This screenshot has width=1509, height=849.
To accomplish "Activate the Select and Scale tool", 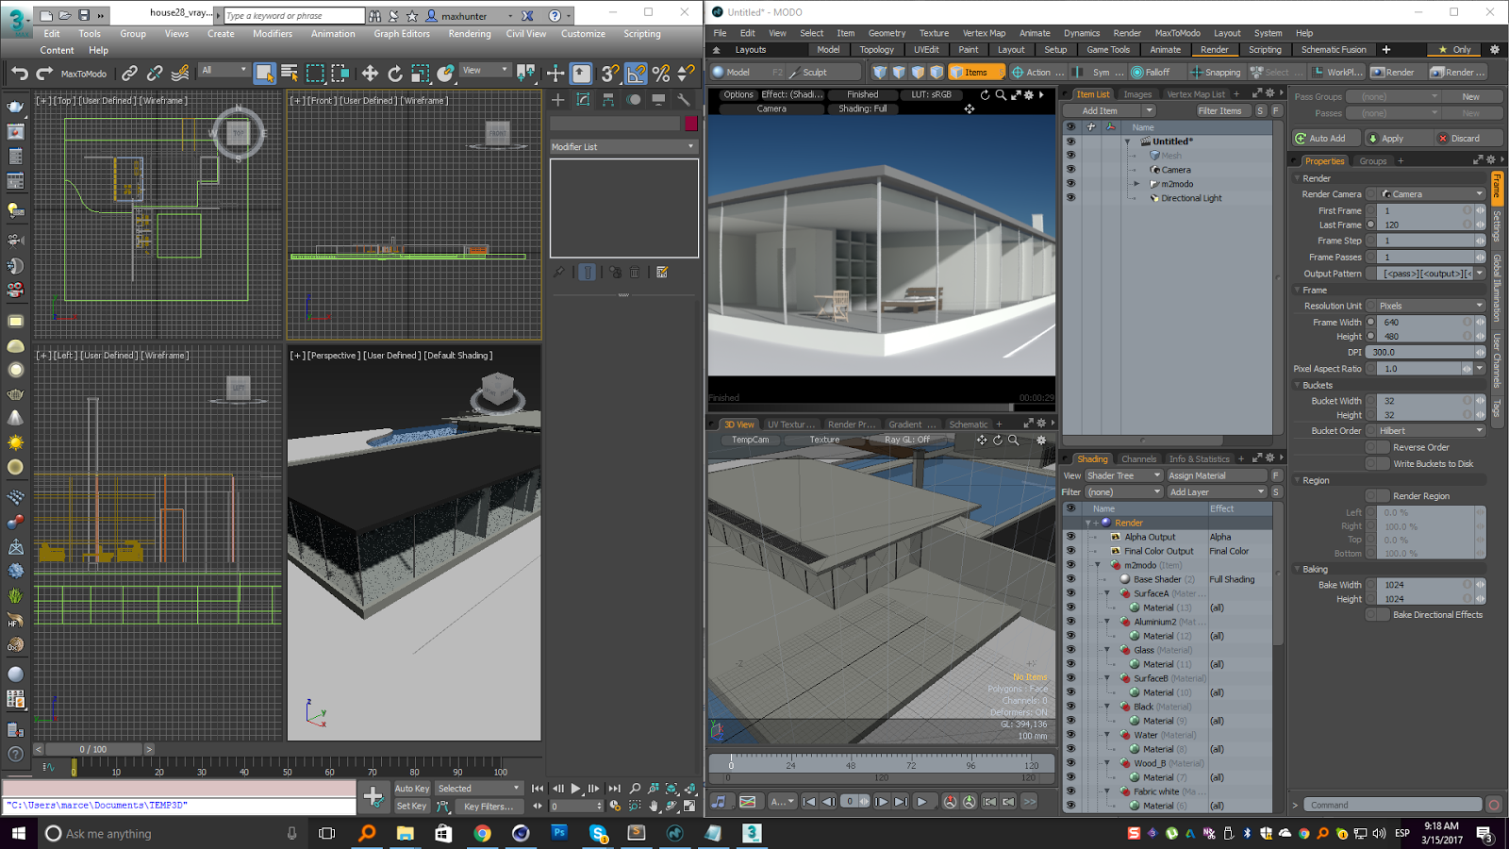I will 421,73.
